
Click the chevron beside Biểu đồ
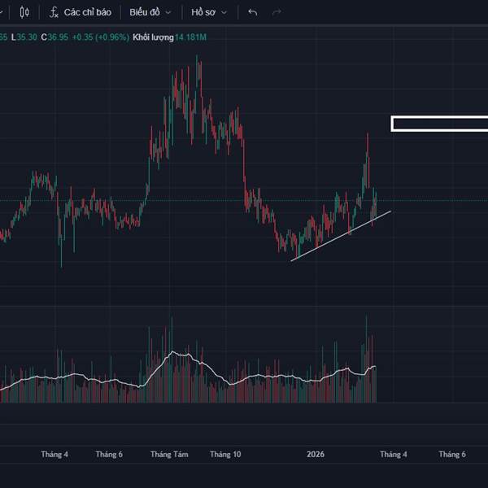pos(168,13)
